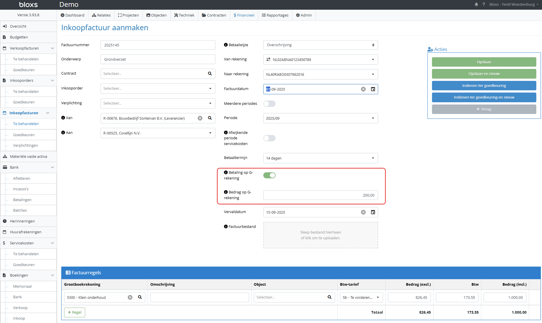Open the Vervaldatum calendar picker
The image size is (542, 323).
point(373,212)
